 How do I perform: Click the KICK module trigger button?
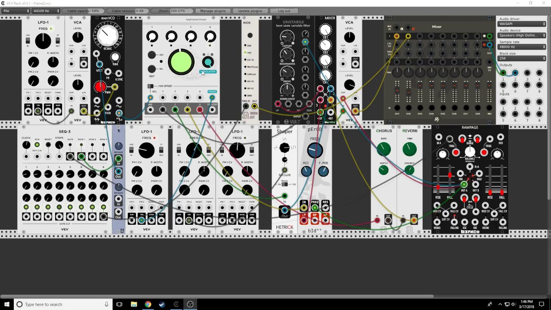[x=250, y=35]
